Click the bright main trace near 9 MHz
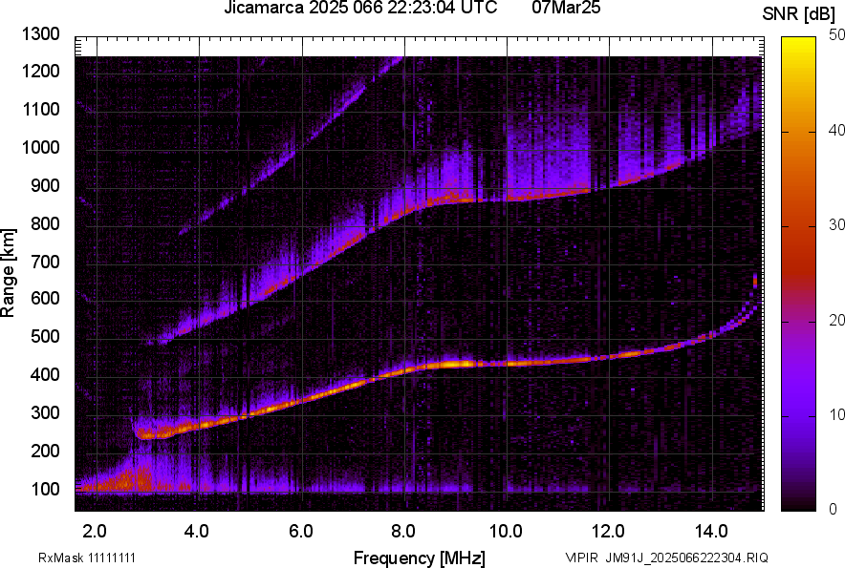The height and width of the screenshot is (568, 845). 455,364
